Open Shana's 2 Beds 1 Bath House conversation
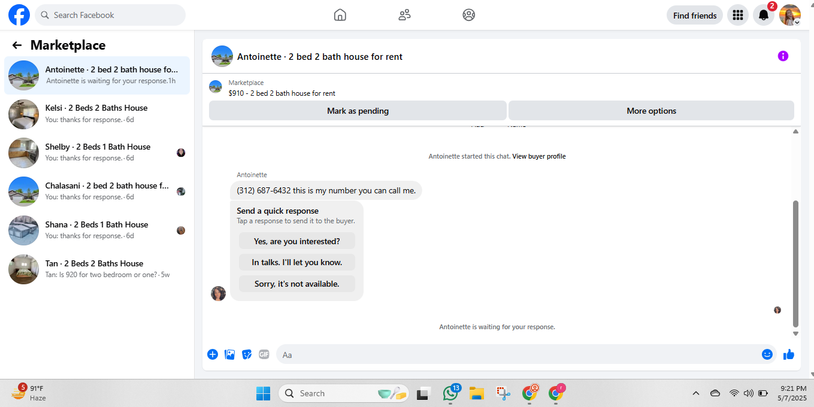 [x=97, y=230]
